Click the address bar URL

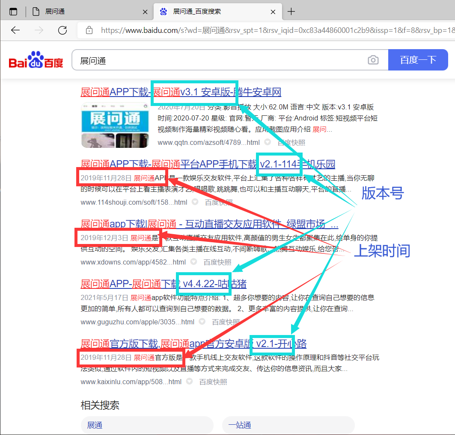277,30
